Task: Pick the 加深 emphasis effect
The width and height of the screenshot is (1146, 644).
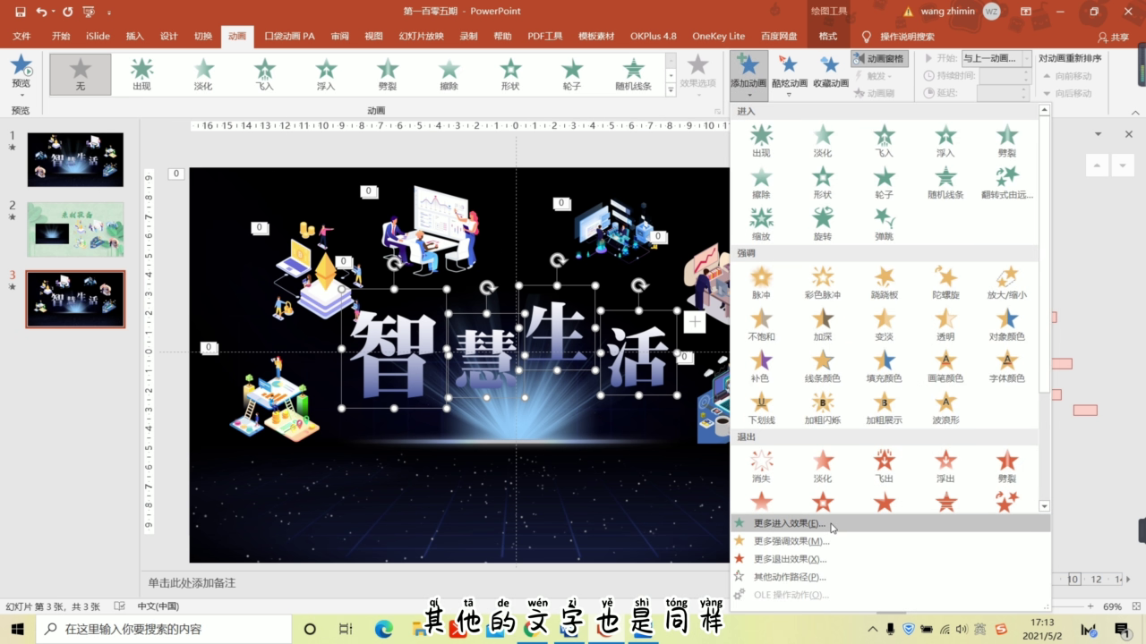Action: [x=822, y=325]
